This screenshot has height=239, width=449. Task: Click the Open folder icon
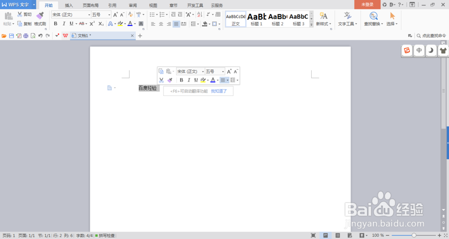tap(4, 36)
